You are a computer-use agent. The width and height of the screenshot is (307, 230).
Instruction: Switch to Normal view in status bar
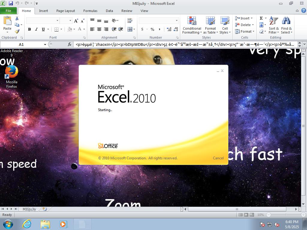(241, 215)
